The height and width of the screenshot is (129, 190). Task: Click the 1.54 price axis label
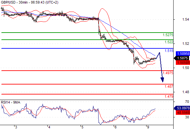coord(185,19)
